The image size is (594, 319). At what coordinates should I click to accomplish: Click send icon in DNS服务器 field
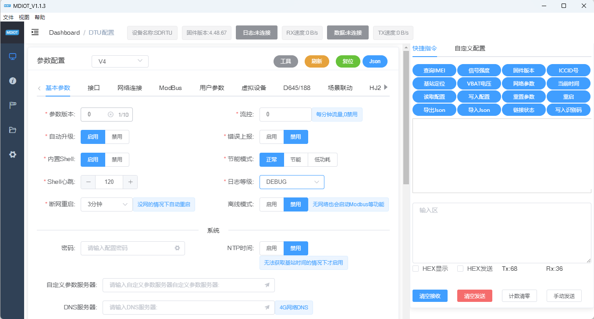(267, 308)
